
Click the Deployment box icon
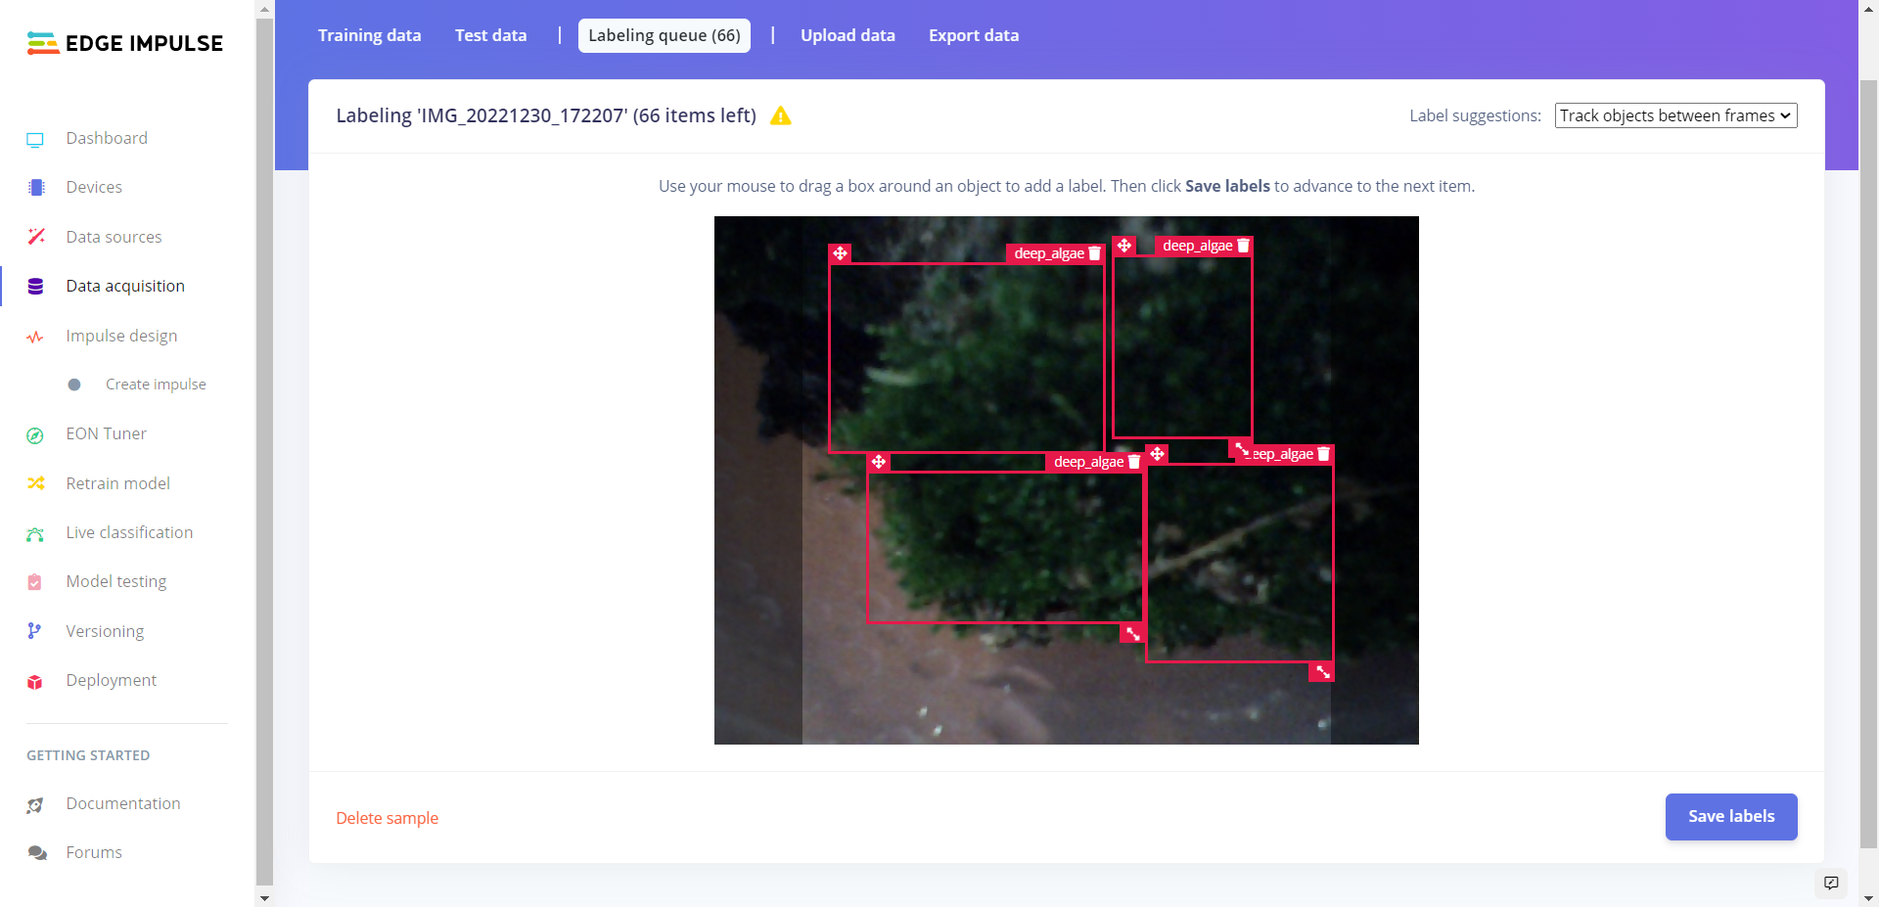point(35,682)
